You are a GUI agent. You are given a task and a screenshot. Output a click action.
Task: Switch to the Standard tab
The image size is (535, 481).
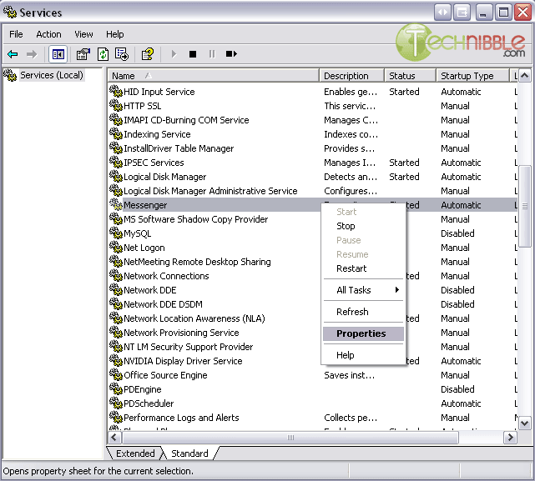pyautogui.click(x=189, y=453)
